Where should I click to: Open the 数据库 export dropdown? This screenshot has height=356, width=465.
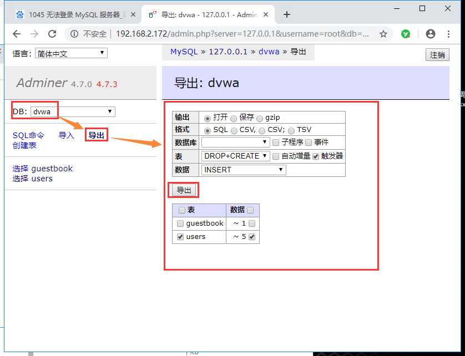[x=235, y=143]
